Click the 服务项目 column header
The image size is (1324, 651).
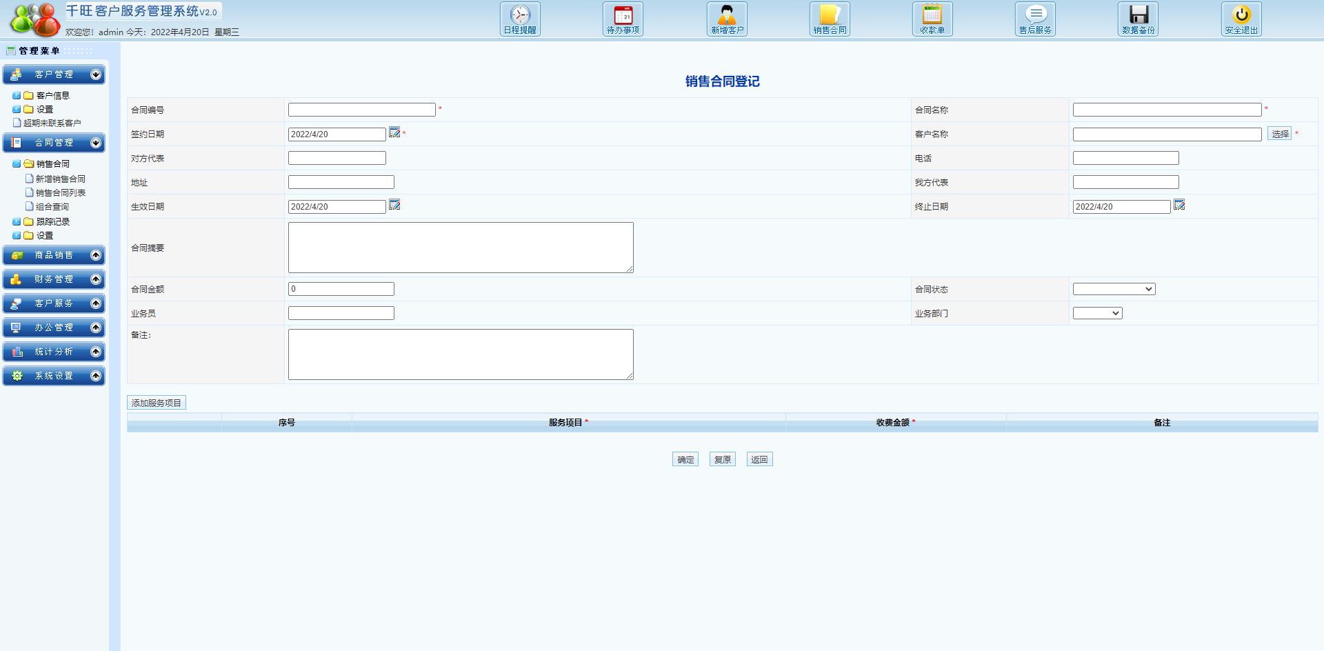(x=569, y=423)
